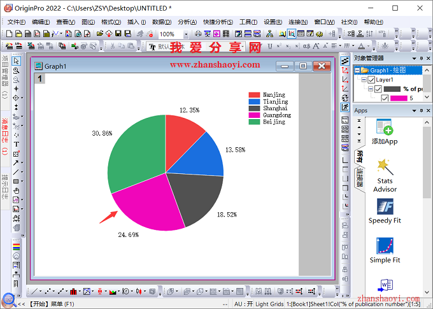Collapse the Graph1 tree node
The height and width of the screenshot is (309, 433).
357,71
